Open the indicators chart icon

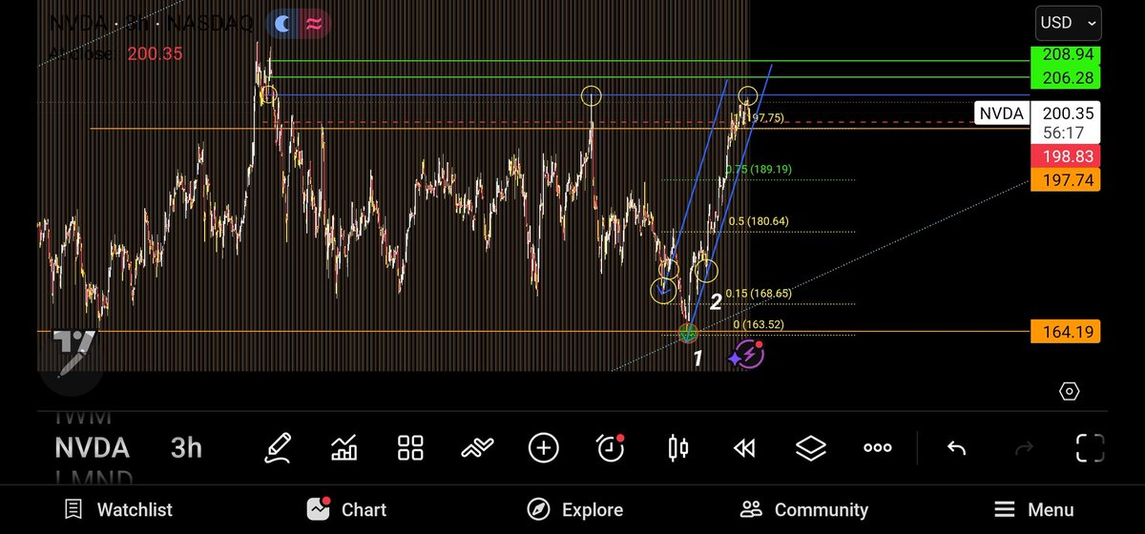344,447
